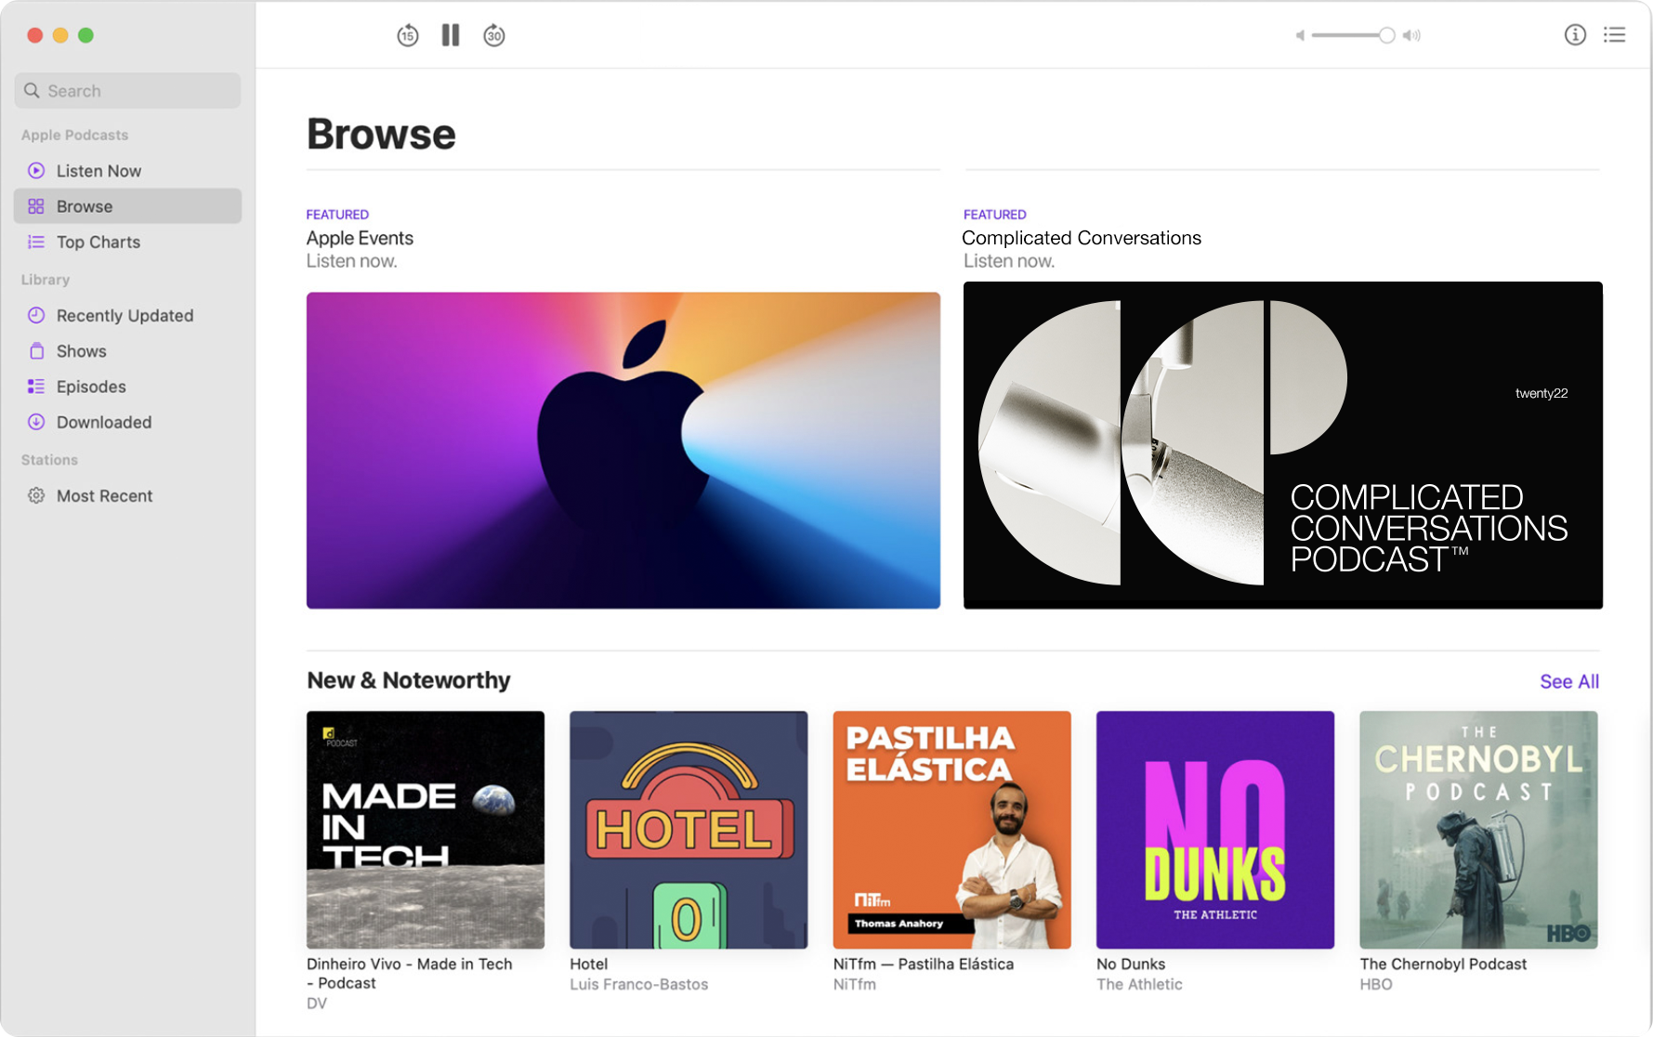This screenshot has width=1653, height=1037.
Task: Open the Hotel podcast artwork
Action: (689, 830)
